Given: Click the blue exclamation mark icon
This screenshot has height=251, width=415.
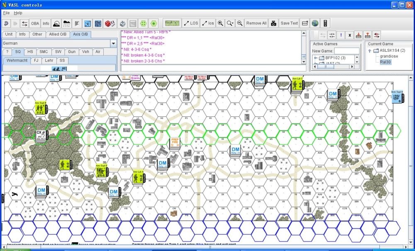Looking at the screenshot, I should tap(341, 35).
